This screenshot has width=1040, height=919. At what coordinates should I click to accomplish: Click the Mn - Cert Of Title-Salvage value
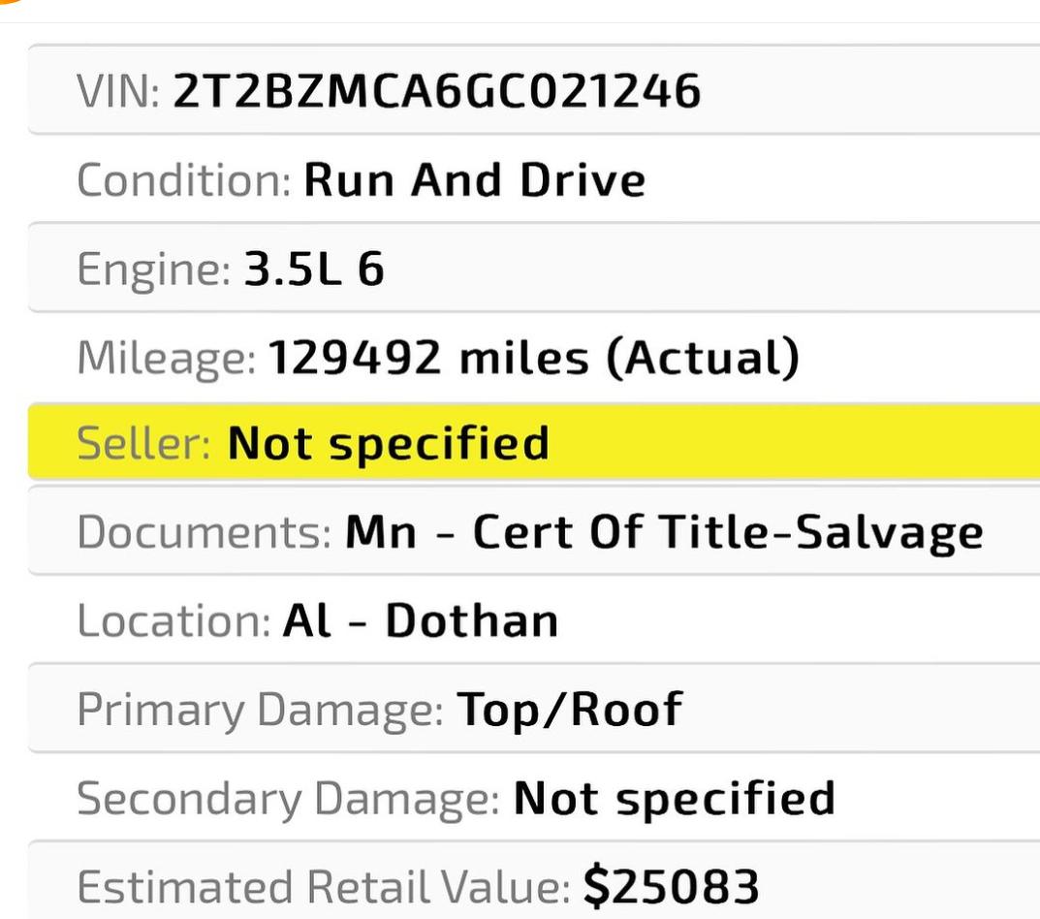tap(664, 533)
